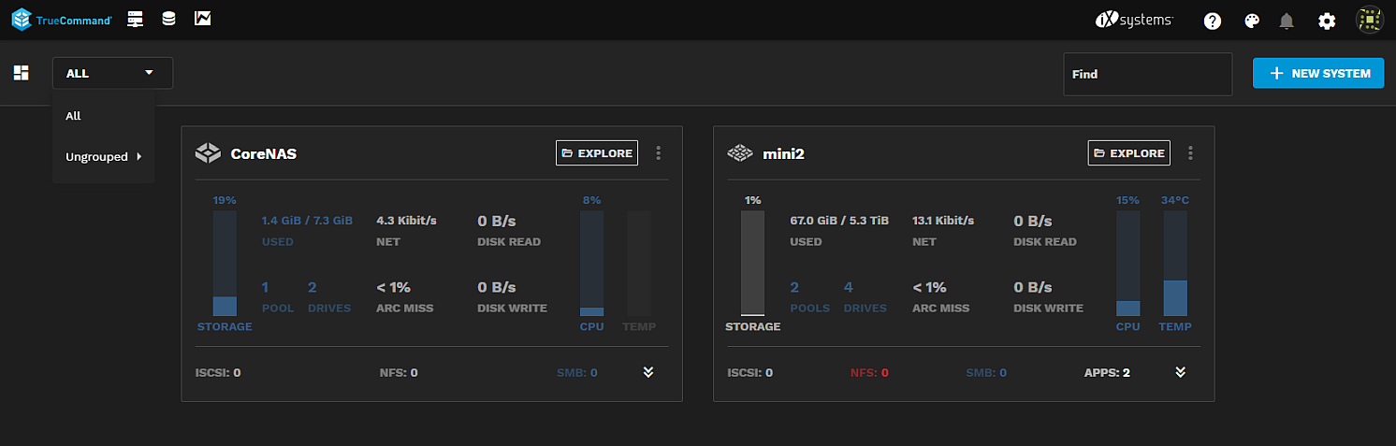Image resolution: width=1396 pixels, height=446 pixels.
Task: Toggle the dashboard layout view icon
Action: 21,73
